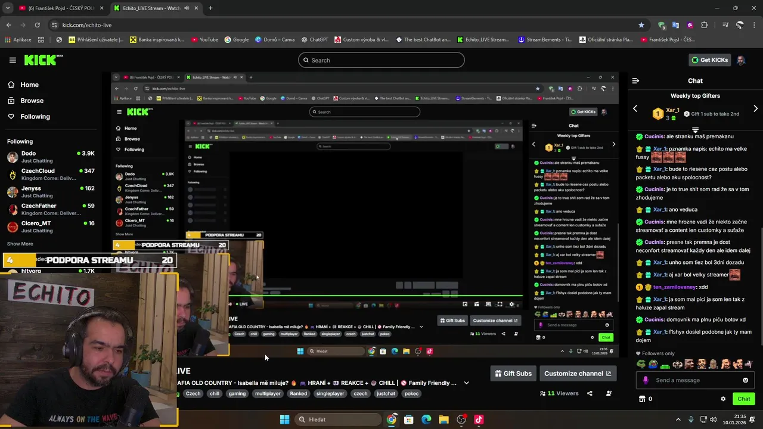The width and height of the screenshot is (763, 429).
Task: Open chat settings gear icon
Action: (723, 399)
